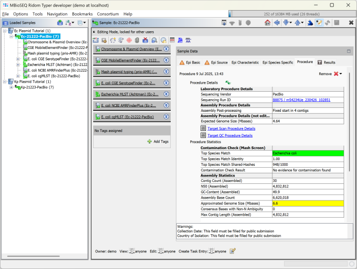Expand the Kp-21223-PacBio tree node

pyautogui.click(x=12, y=87)
